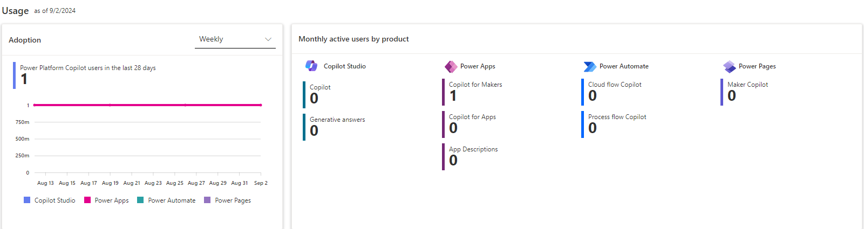
Task: Click the Power Platform Copilot users in last 28 days label
Action: [x=88, y=68]
